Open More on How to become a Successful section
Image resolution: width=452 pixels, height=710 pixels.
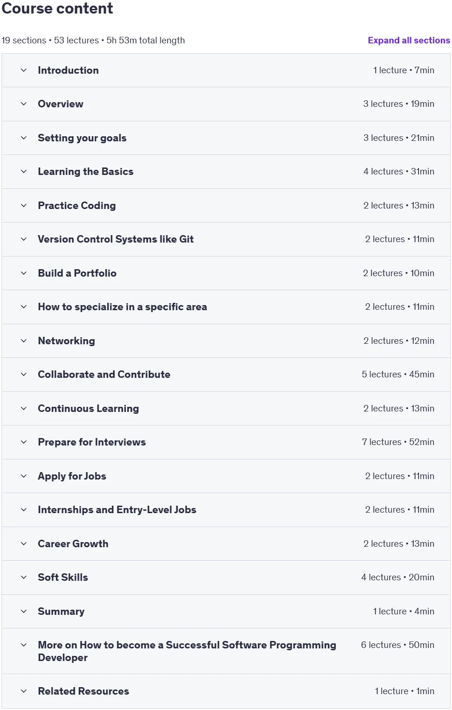tap(226, 651)
